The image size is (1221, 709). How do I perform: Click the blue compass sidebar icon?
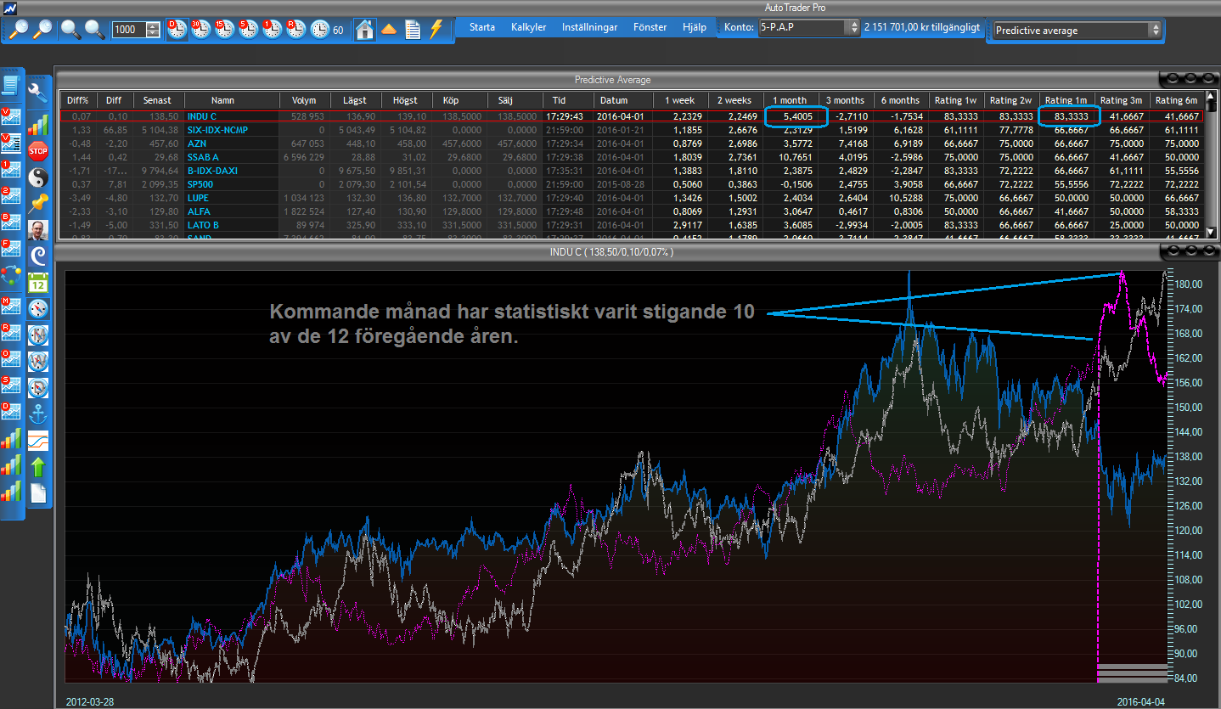[38, 309]
